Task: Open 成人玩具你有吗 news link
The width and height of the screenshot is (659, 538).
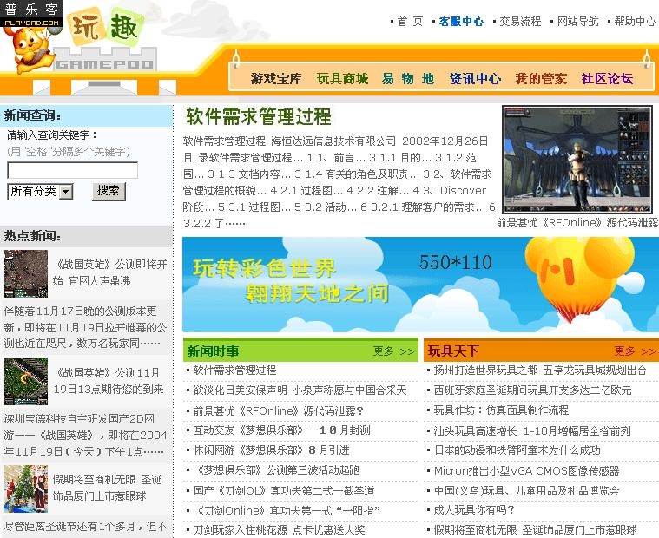Action: pos(473,510)
